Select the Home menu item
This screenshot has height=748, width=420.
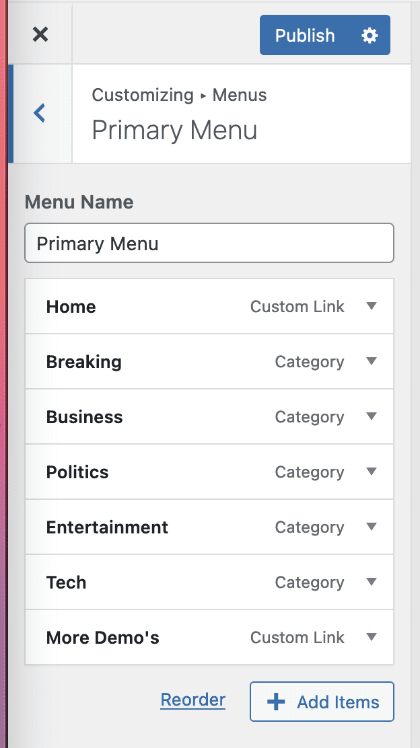point(71,307)
